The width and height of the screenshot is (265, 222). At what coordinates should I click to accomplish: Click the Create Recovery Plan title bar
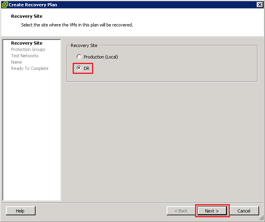[x=118, y=5]
